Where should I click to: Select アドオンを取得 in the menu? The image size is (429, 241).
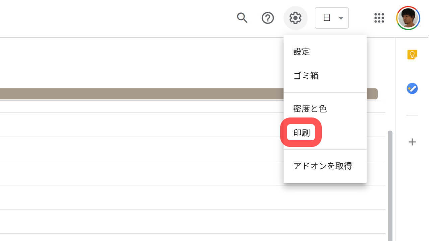coord(323,166)
